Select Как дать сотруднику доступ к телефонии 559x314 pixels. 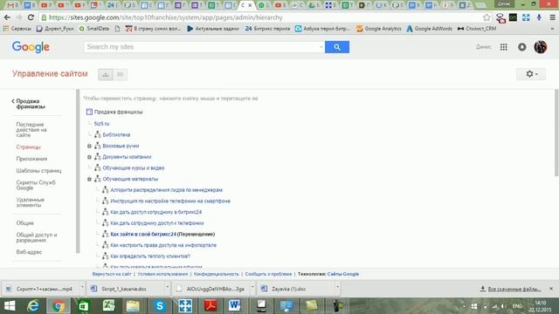(157, 223)
